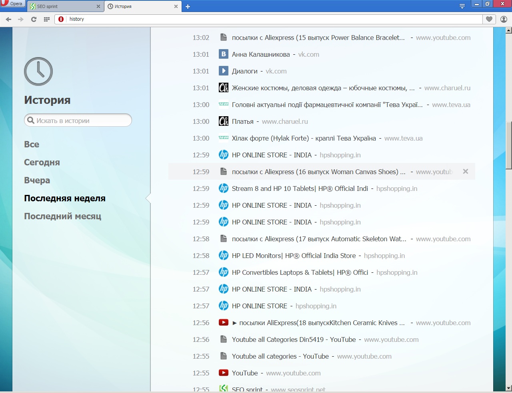Close the SEO sprint tab
Viewport: 512px width, 393px height.
98,6
